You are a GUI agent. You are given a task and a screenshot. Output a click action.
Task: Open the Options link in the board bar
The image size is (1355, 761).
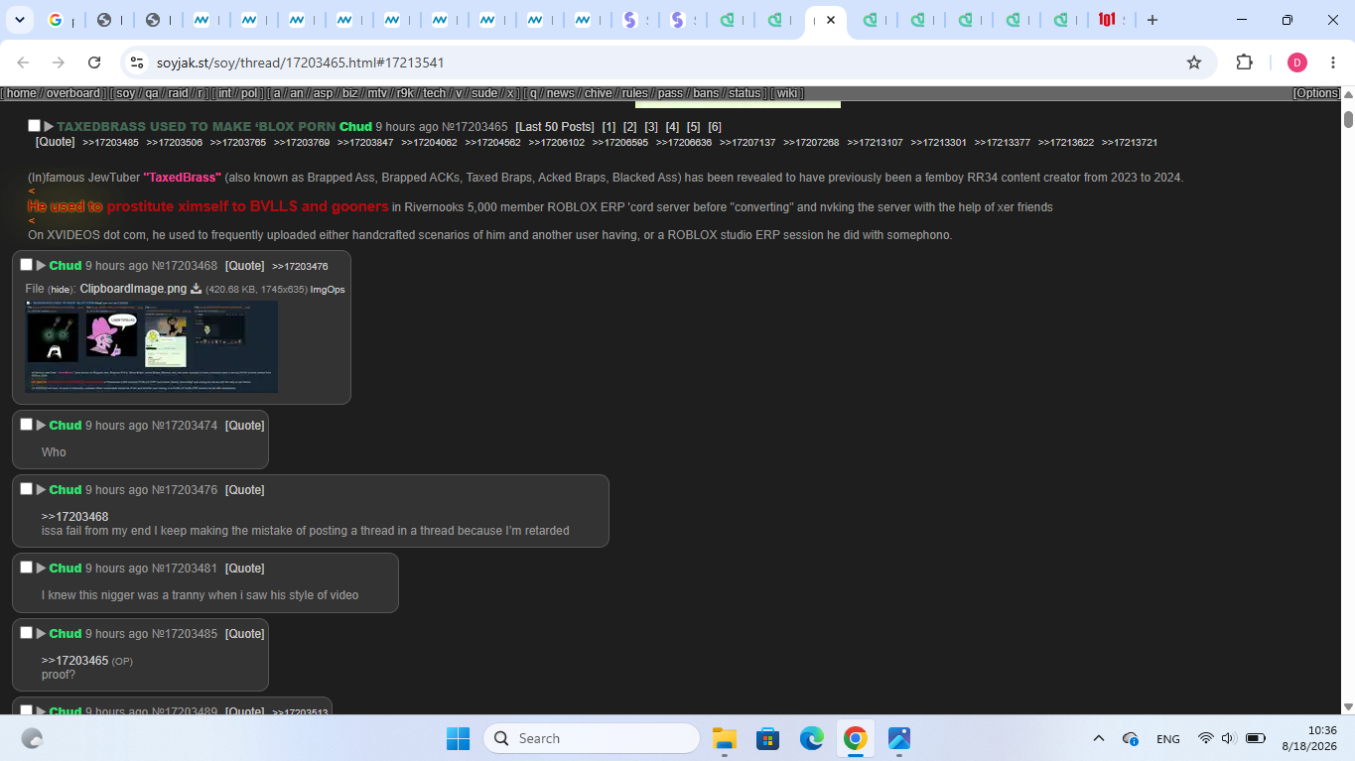coord(1316,93)
